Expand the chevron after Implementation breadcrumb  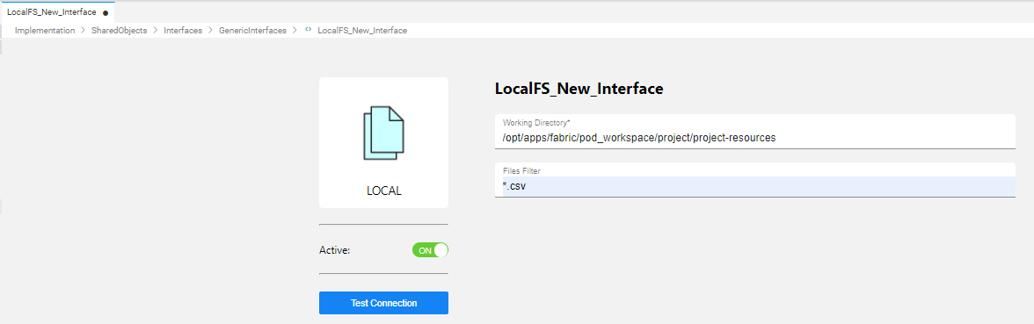click(83, 30)
